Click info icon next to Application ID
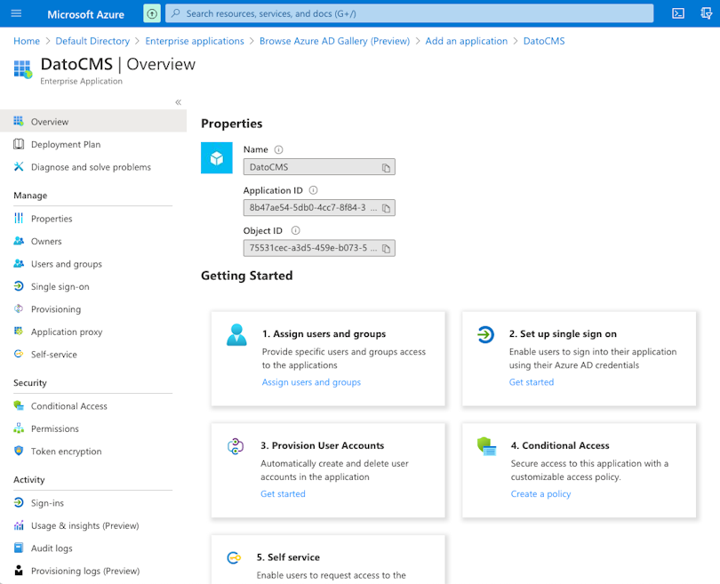 [313, 190]
